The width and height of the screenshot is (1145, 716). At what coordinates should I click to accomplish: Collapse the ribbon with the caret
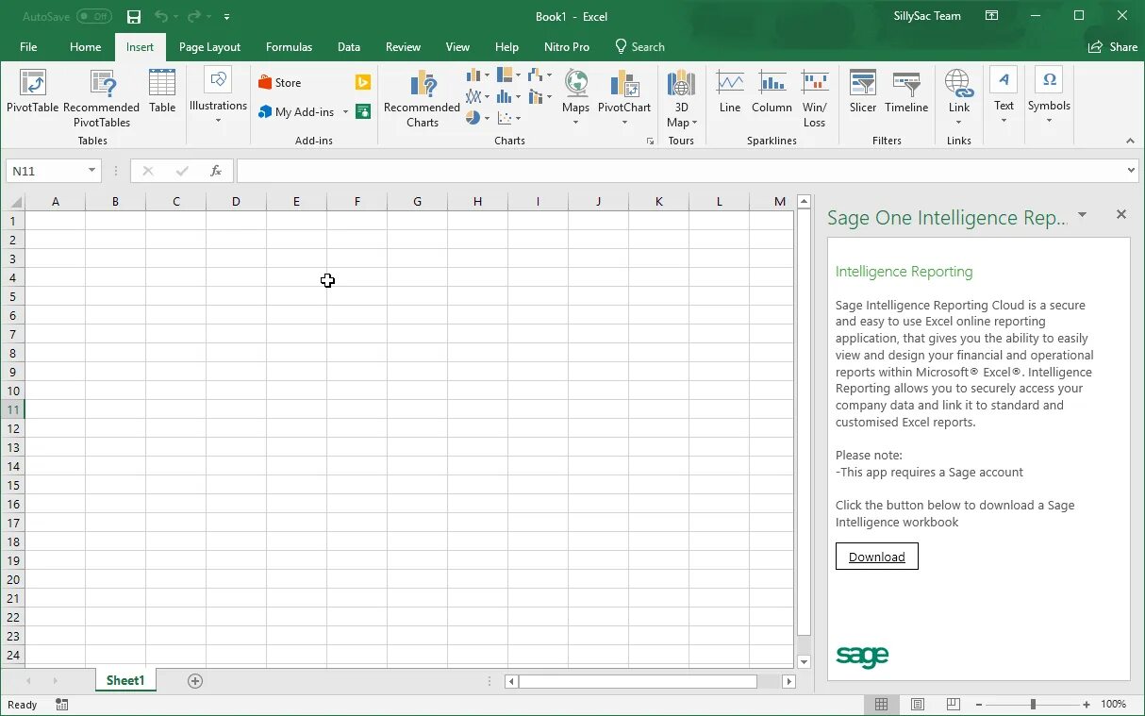click(x=1131, y=142)
